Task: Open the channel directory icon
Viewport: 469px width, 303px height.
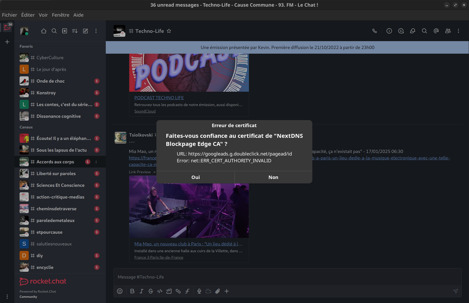Action: point(65,31)
